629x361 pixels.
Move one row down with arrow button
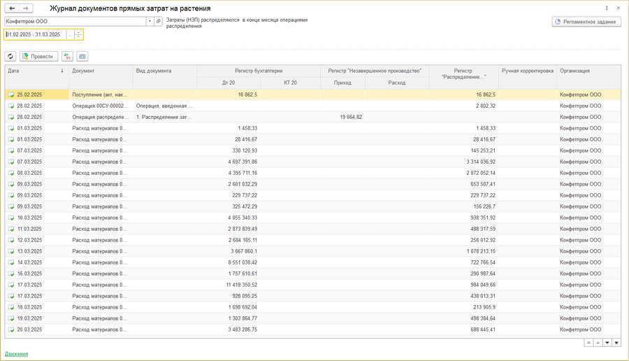[607, 342]
